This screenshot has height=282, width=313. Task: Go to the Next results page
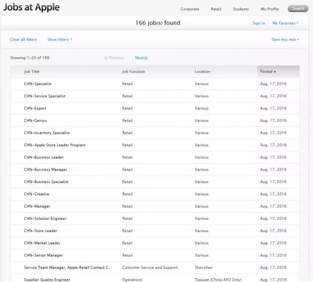click(141, 58)
